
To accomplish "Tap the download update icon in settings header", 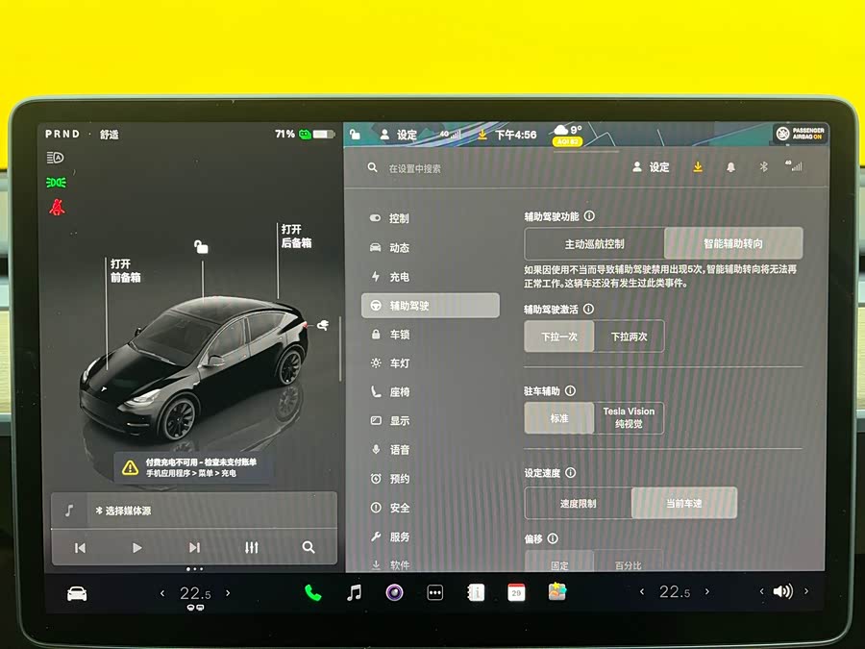I will (x=698, y=166).
